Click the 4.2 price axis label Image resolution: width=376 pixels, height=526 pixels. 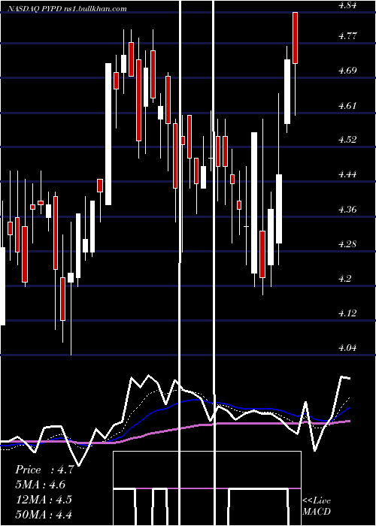click(345, 279)
